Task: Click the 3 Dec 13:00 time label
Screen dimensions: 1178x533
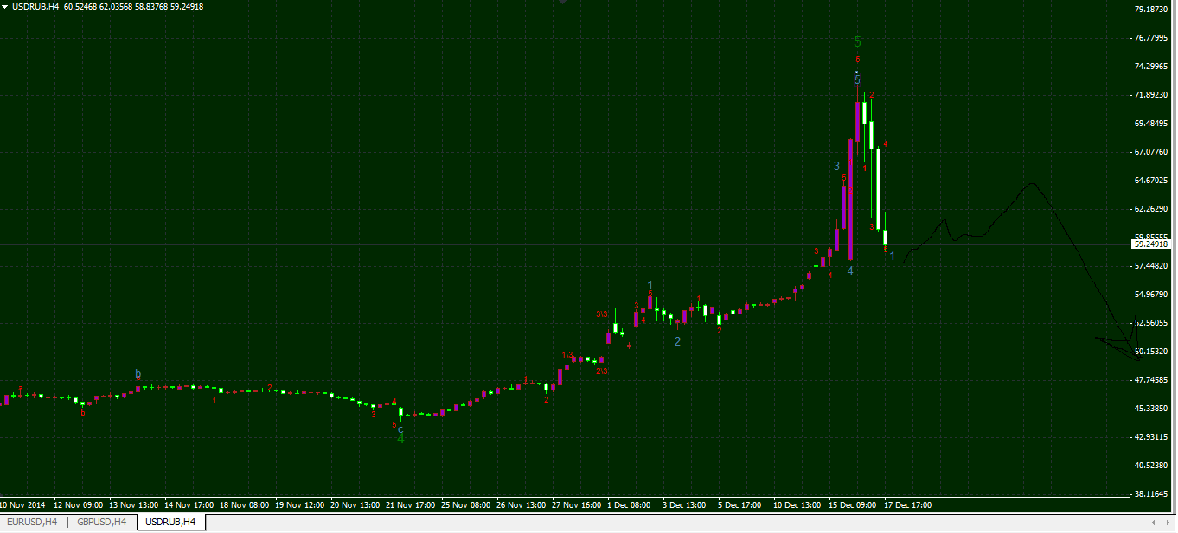Action: [x=684, y=504]
